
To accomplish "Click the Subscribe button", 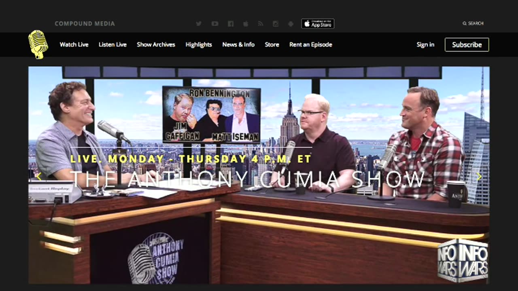I will [x=467, y=44].
